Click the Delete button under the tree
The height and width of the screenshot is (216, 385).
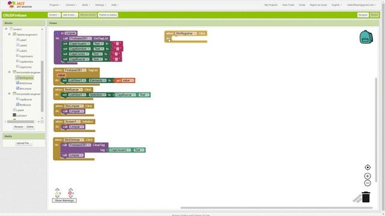(30, 127)
